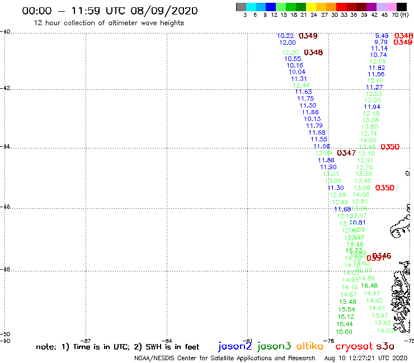Select the pink swatch in the color scale
The height and width of the screenshot is (363, 414).
click(392, 7)
